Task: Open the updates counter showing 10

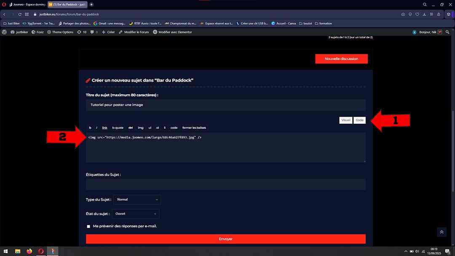Action: click(82, 32)
